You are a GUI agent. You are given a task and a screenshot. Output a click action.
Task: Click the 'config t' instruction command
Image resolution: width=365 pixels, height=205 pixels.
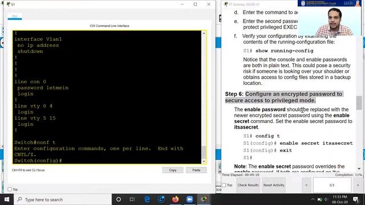[x=267, y=136]
